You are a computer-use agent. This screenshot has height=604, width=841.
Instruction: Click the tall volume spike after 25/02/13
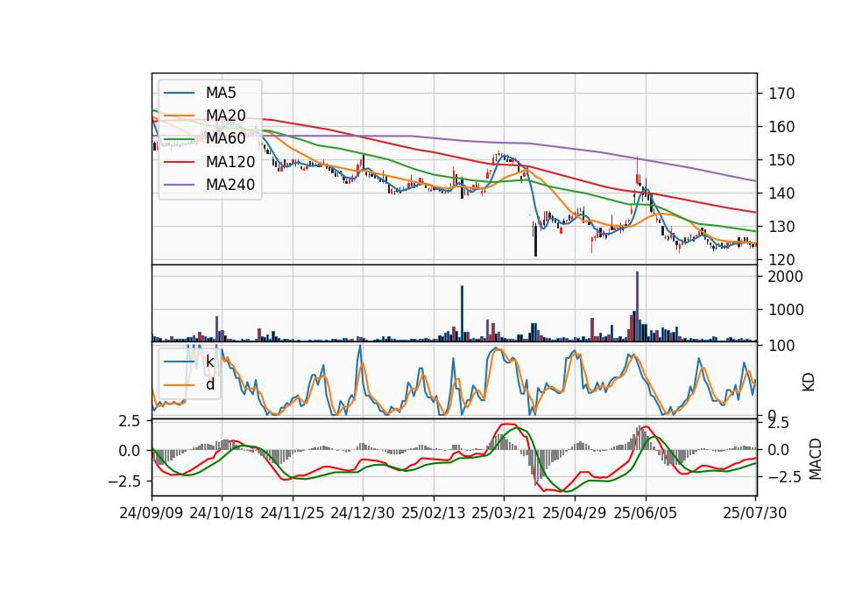tap(462, 313)
